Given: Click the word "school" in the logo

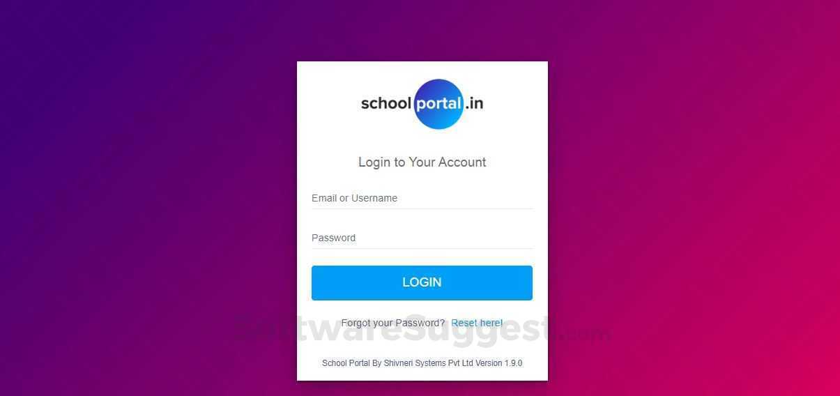Looking at the screenshot, I should click(386, 104).
